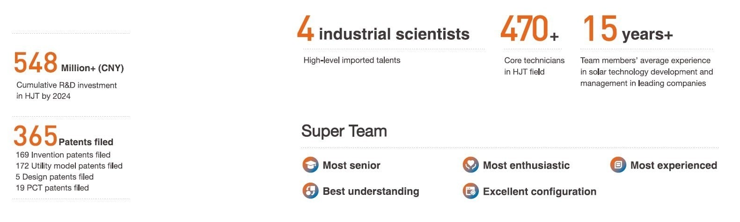Click the "Super Team" heading
The image size is (740, 222).
tap(344, 131)
